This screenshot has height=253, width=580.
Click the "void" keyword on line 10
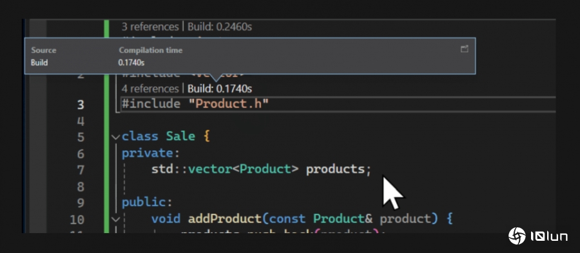point(166,219)
